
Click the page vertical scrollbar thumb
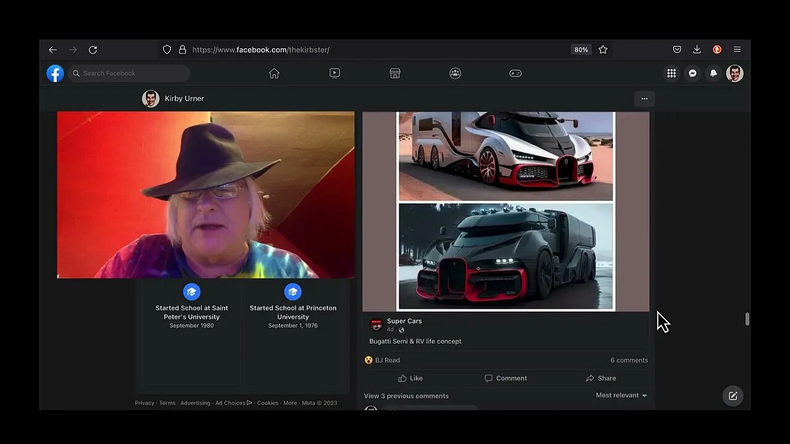(x=747, y=319)
